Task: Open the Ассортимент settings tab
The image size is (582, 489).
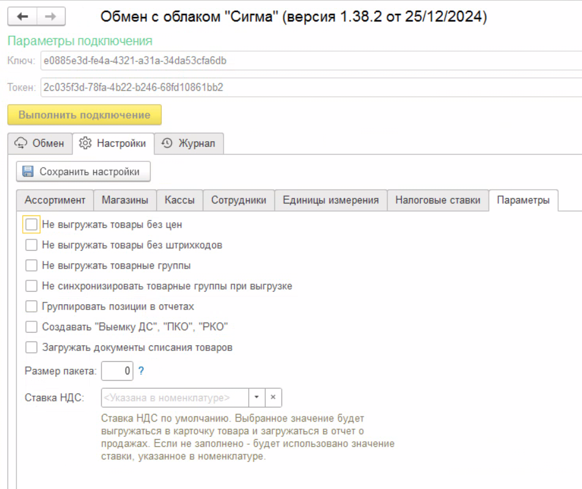Action: pos(55,200)
